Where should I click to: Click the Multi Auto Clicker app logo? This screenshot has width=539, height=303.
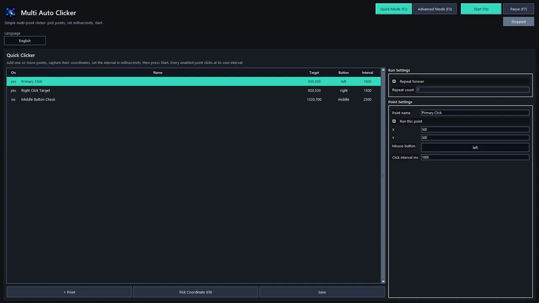tap(11, 13)
